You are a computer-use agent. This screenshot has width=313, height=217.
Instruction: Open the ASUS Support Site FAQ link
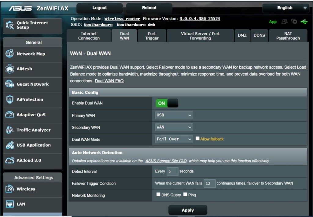click(166, 161)
